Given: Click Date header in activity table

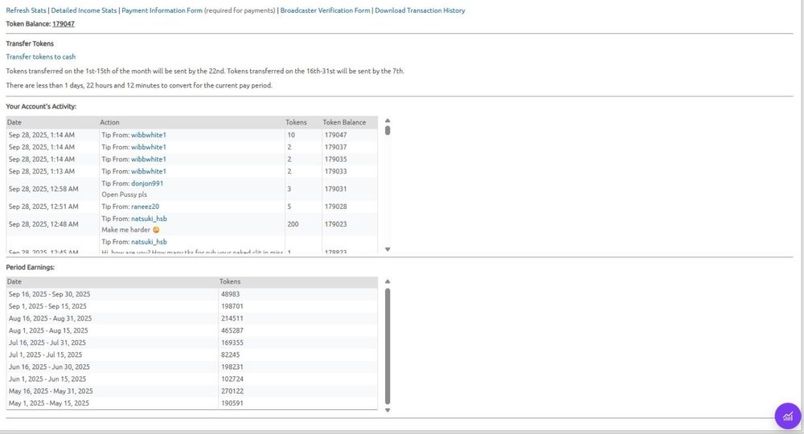Looking at the screenshot, I should (14, 122).
